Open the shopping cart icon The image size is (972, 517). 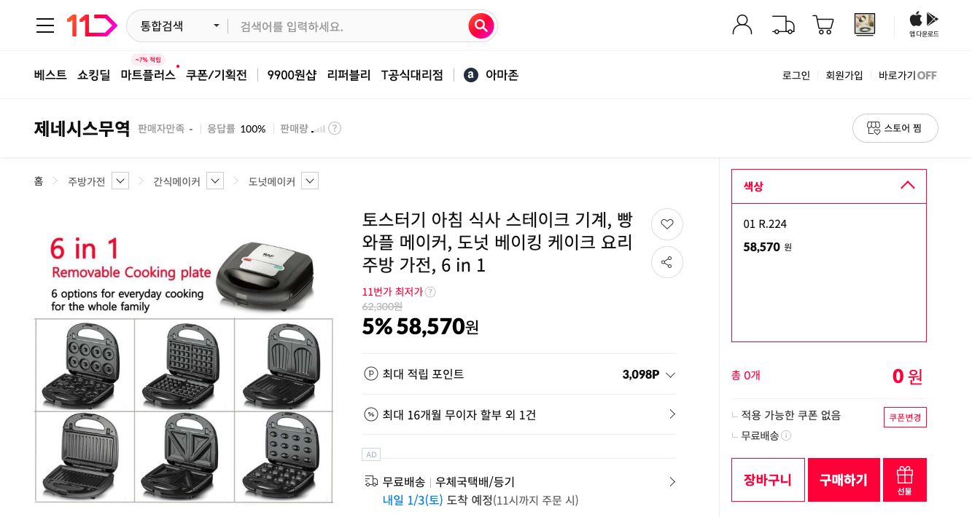click(x=823, y=24)
